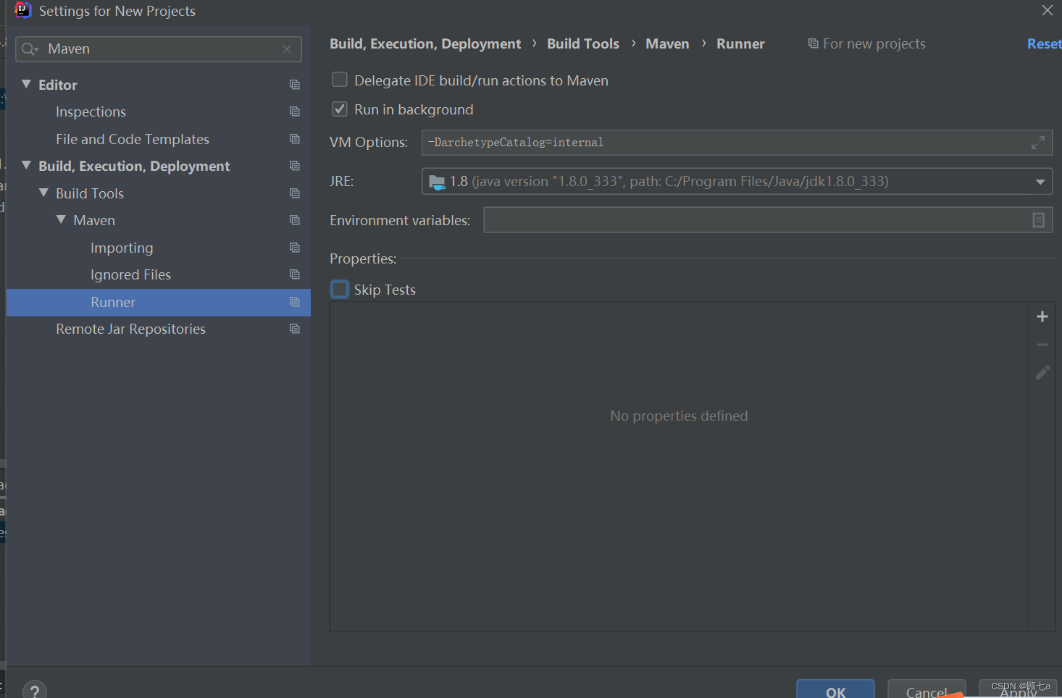The width and height of the screenshot is (1062, 698).
Task: Click the expand VM Options field icon
Action: [1037, 143]
